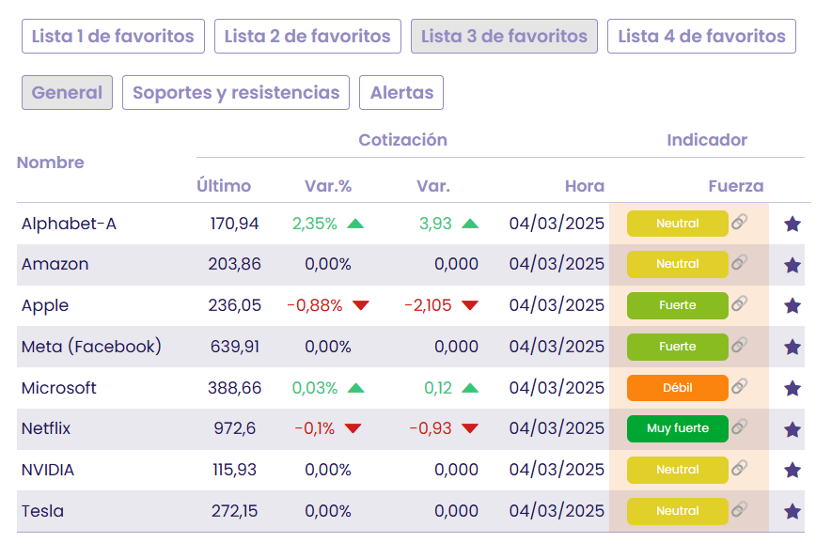Click the green Muy fuerte badge for Netflix
The image size is (816, 558).
[x=677, y=428]
